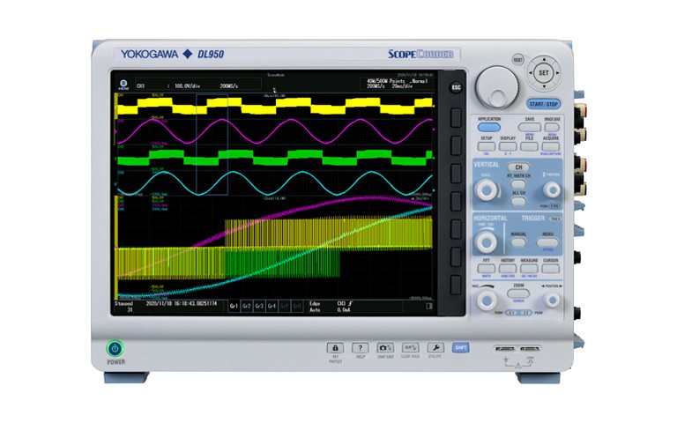
Task: Select Gr1 tab on the display
Action: (234, 306)
